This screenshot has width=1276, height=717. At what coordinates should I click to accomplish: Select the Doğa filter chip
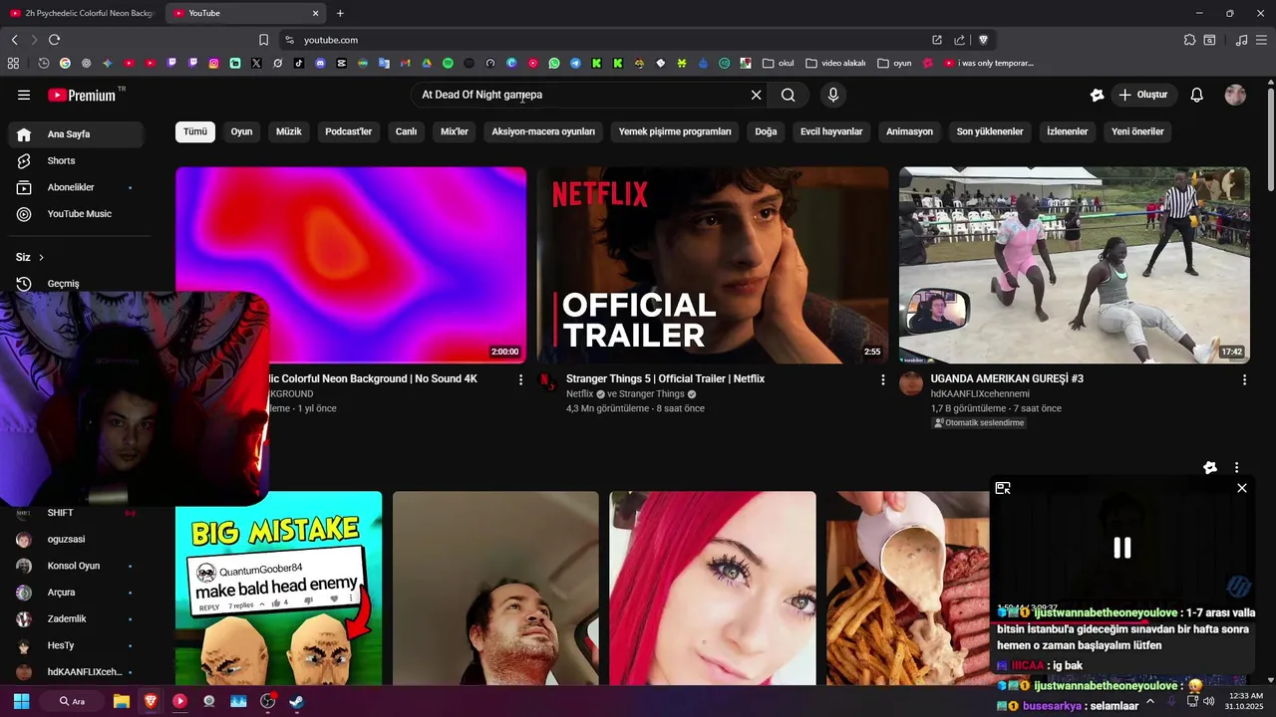[x=766, y=131]
